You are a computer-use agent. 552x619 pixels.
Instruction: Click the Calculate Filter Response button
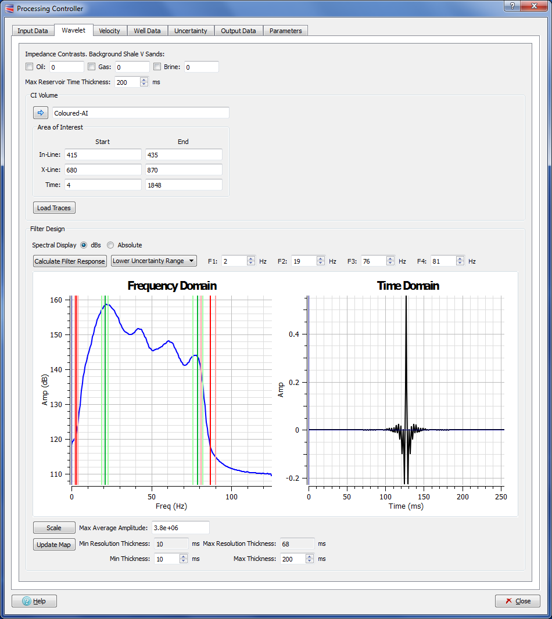(70, 261)
